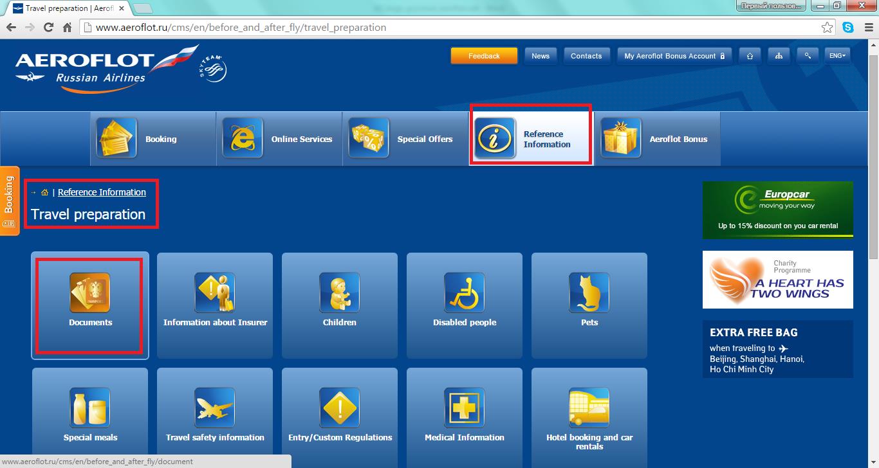The image size is (879, 468).
Task: Click the Aeroflot Russian Airlines logo
Action: click(x=107, y=69)
